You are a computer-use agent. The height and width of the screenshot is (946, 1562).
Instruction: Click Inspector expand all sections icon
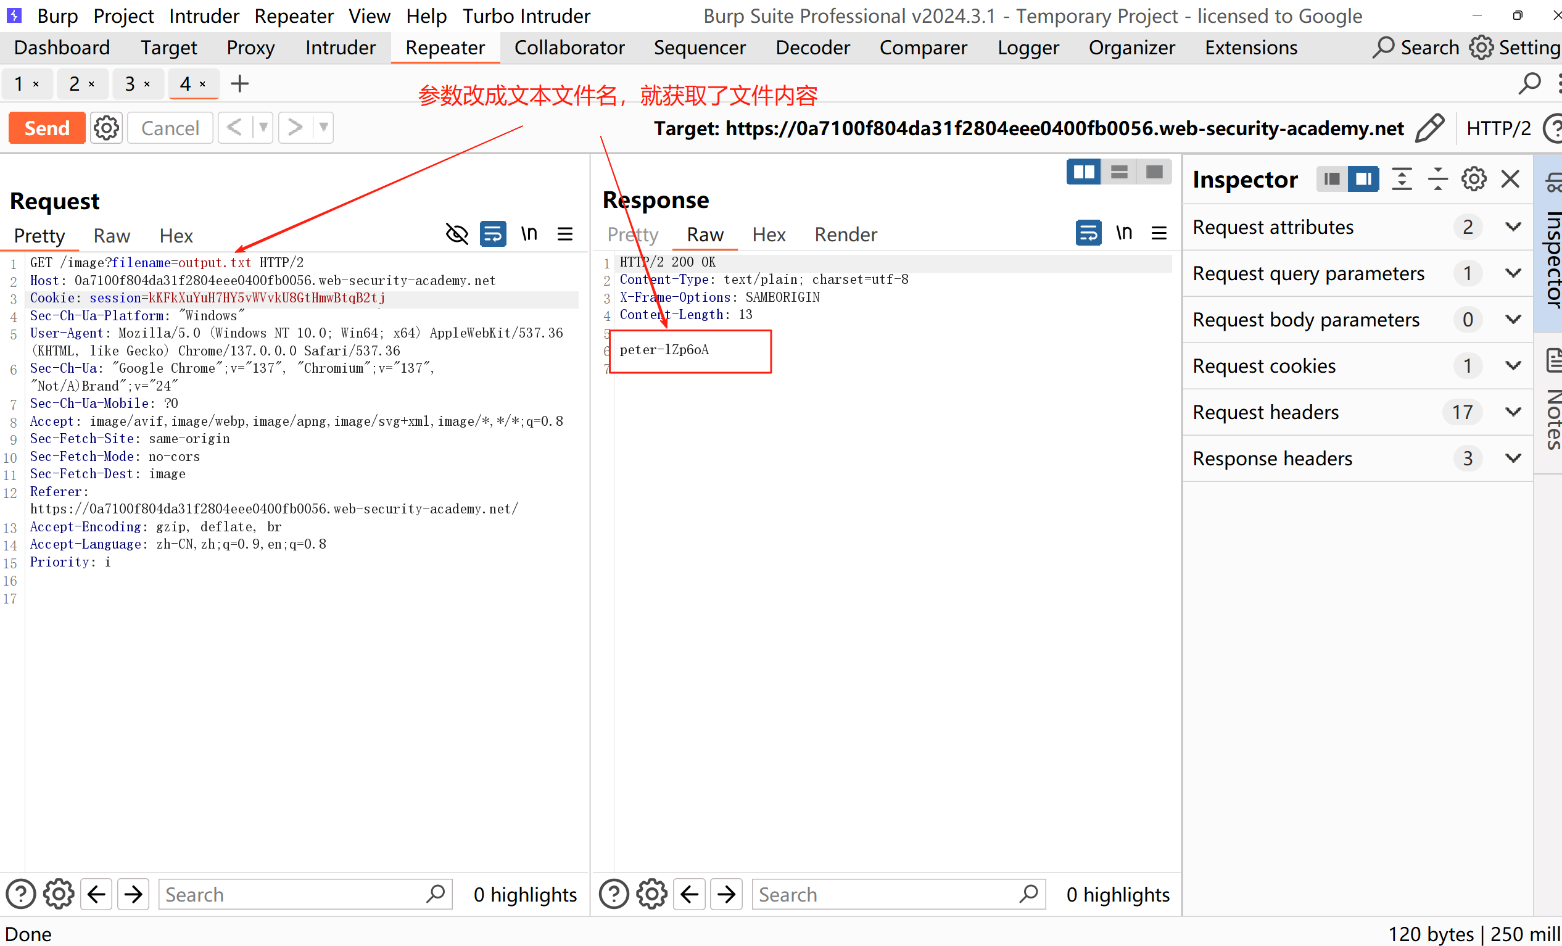click(1402, 180)
